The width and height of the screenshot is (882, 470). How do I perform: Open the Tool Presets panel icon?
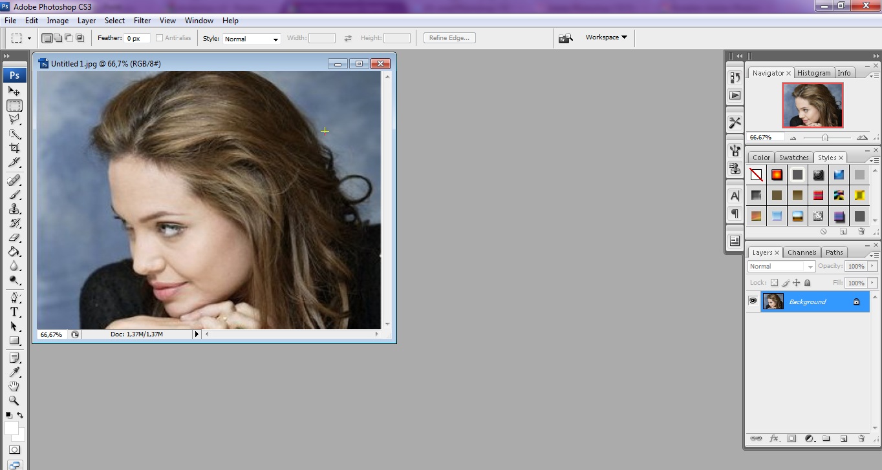(735, 122)
